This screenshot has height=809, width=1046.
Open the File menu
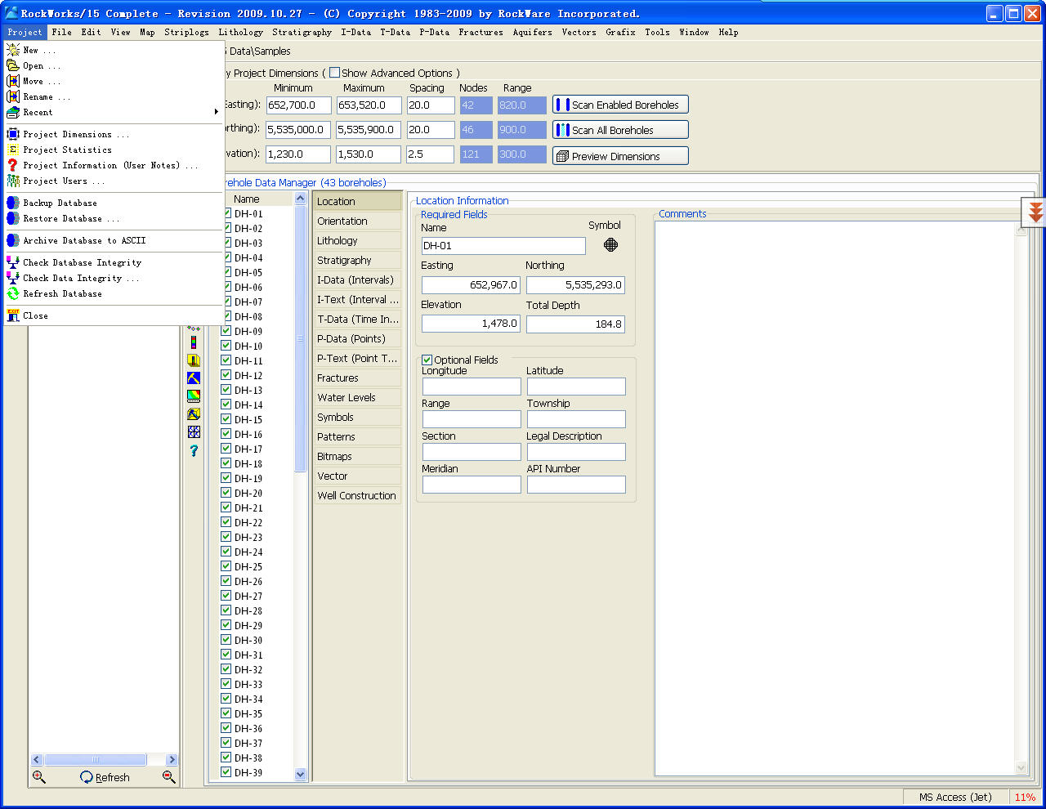pos(61,32)
